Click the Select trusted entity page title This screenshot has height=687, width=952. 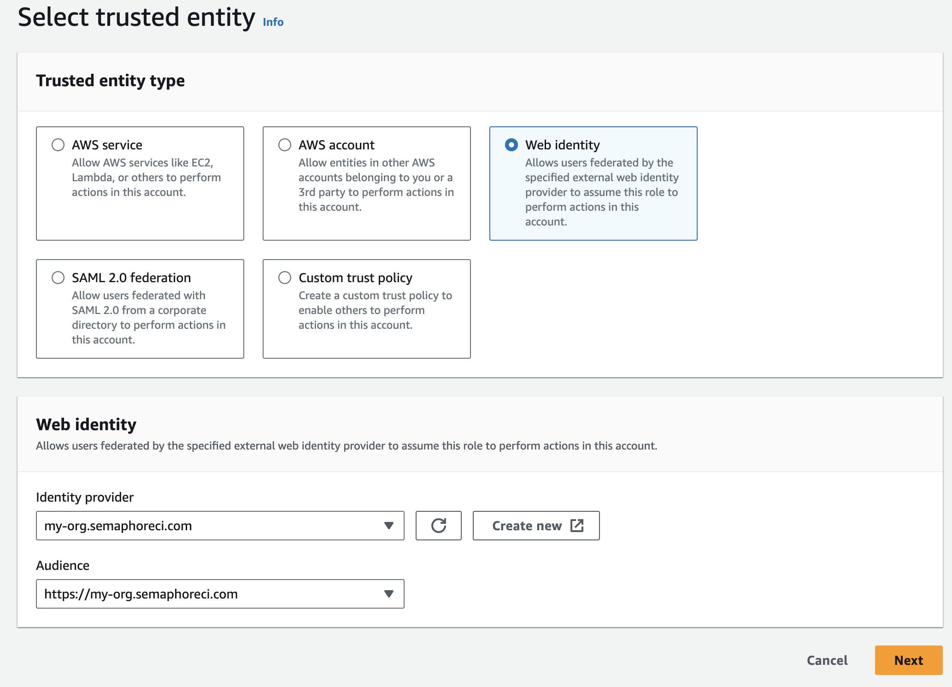click(136, 18)
